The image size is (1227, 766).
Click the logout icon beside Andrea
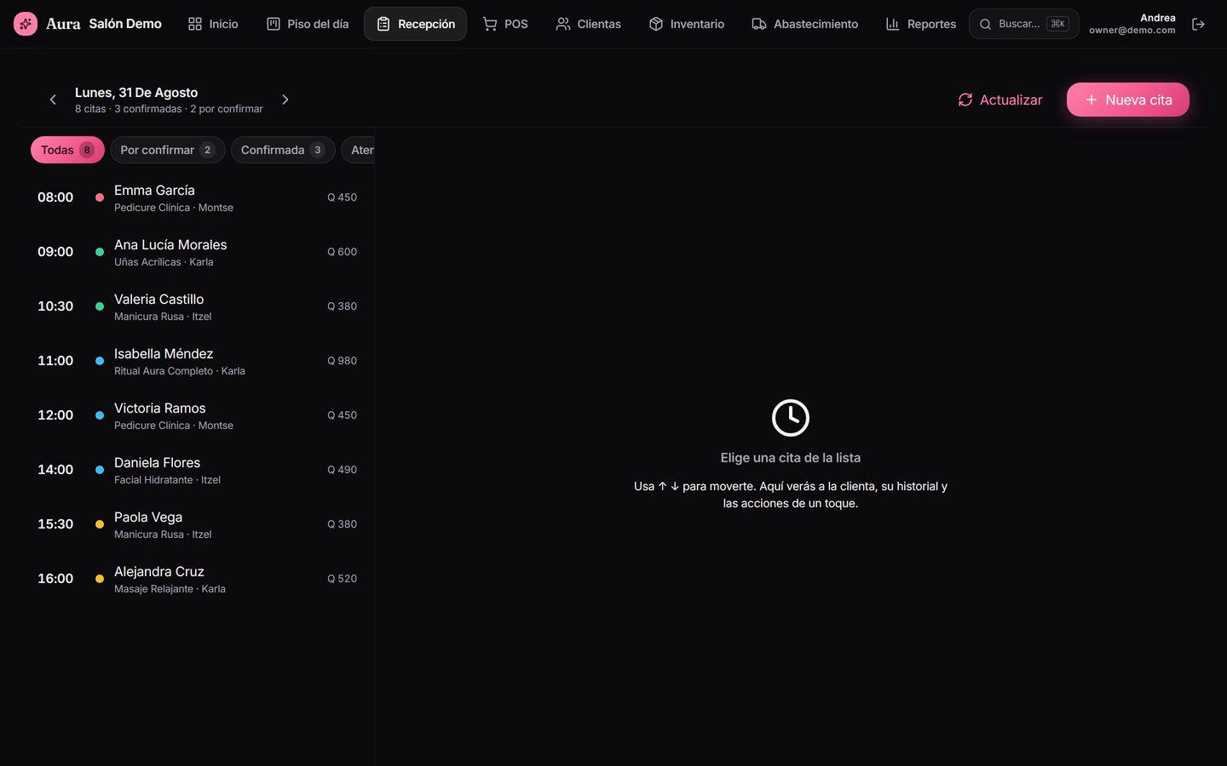point(1198,24)
